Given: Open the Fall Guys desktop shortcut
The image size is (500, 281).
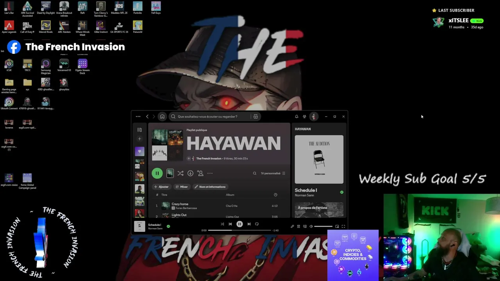Looking at the screenshot, I should (156, 8).
